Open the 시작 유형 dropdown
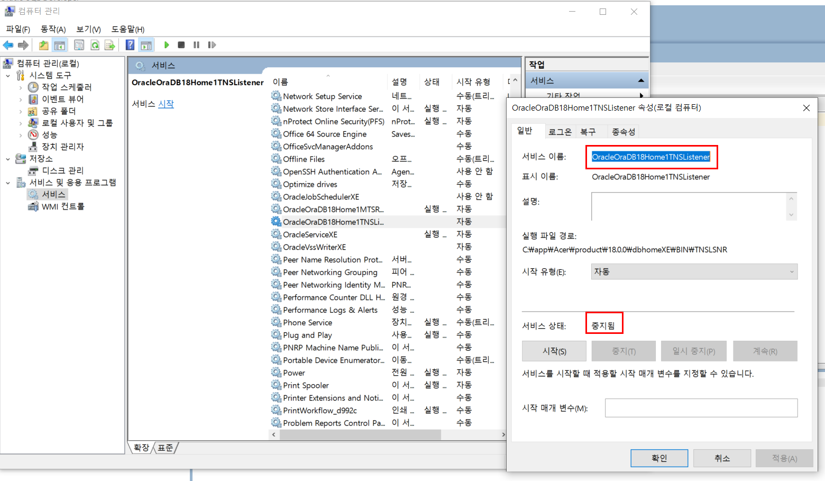 pyautogui.click(x=694, y=271)
